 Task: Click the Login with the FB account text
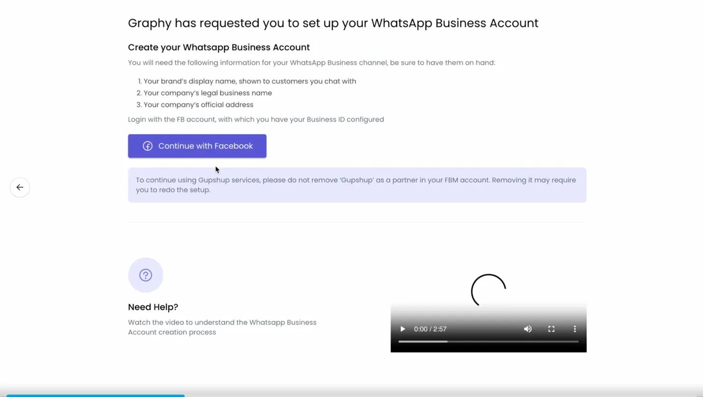[255, 119]
